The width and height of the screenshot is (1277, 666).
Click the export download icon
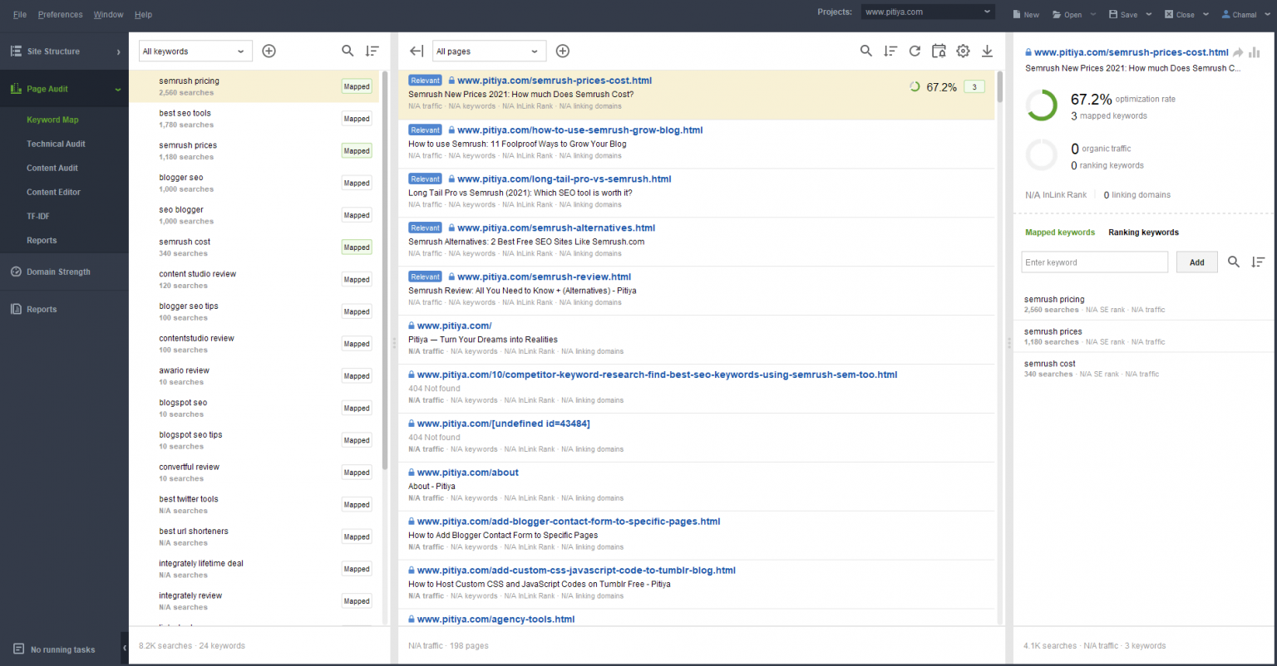coord(987,51)
